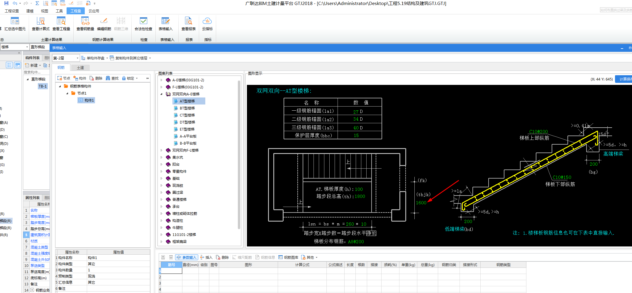Click the 复制构件到其它楼层 icon

[x=112, y=58]
